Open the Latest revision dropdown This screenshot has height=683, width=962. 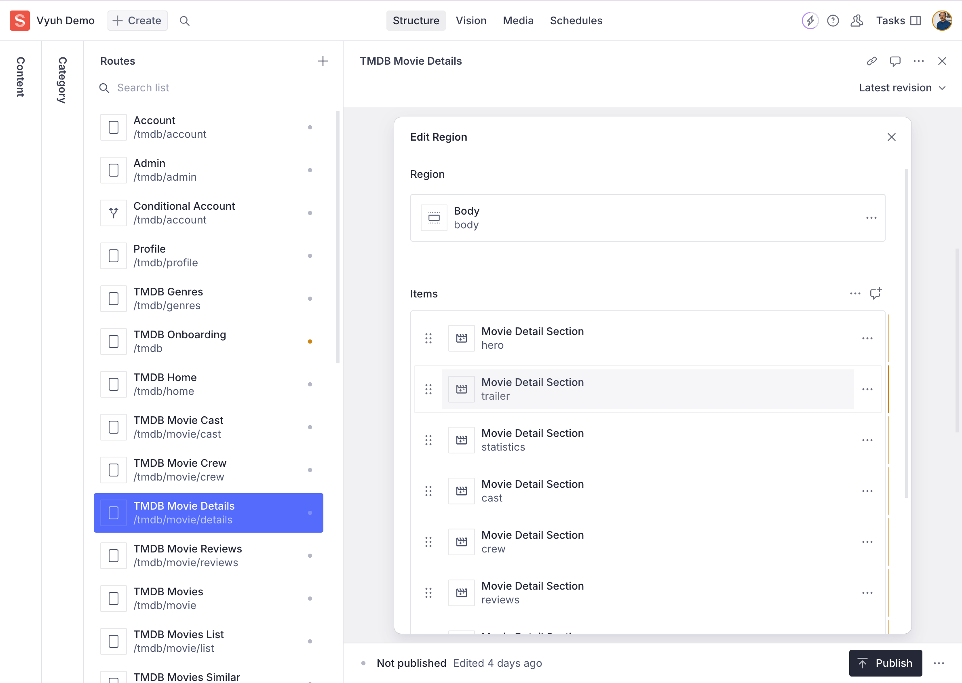point(902,87)
